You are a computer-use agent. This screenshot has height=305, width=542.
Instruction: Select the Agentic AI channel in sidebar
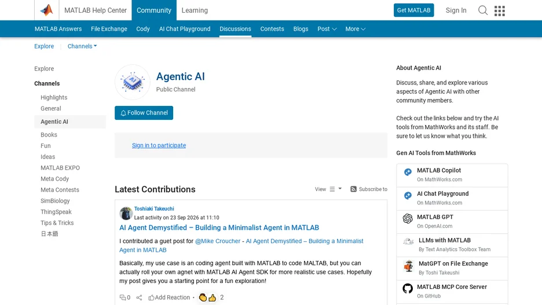pos(70,122)
